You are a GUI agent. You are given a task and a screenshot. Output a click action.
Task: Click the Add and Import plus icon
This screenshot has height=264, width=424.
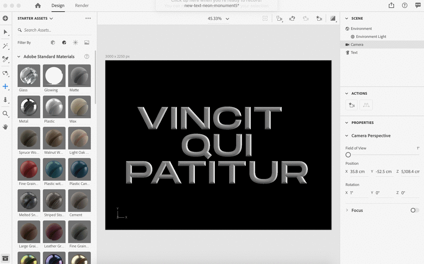point(5,18)
